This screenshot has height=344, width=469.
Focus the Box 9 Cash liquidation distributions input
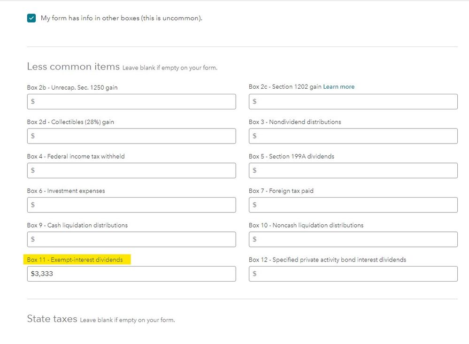pyautogui.click(x=131, y=239)
